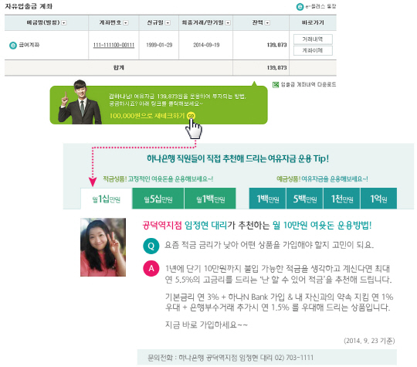Click the yellow go icon next to 재테크하기

[x=191, y=116]
